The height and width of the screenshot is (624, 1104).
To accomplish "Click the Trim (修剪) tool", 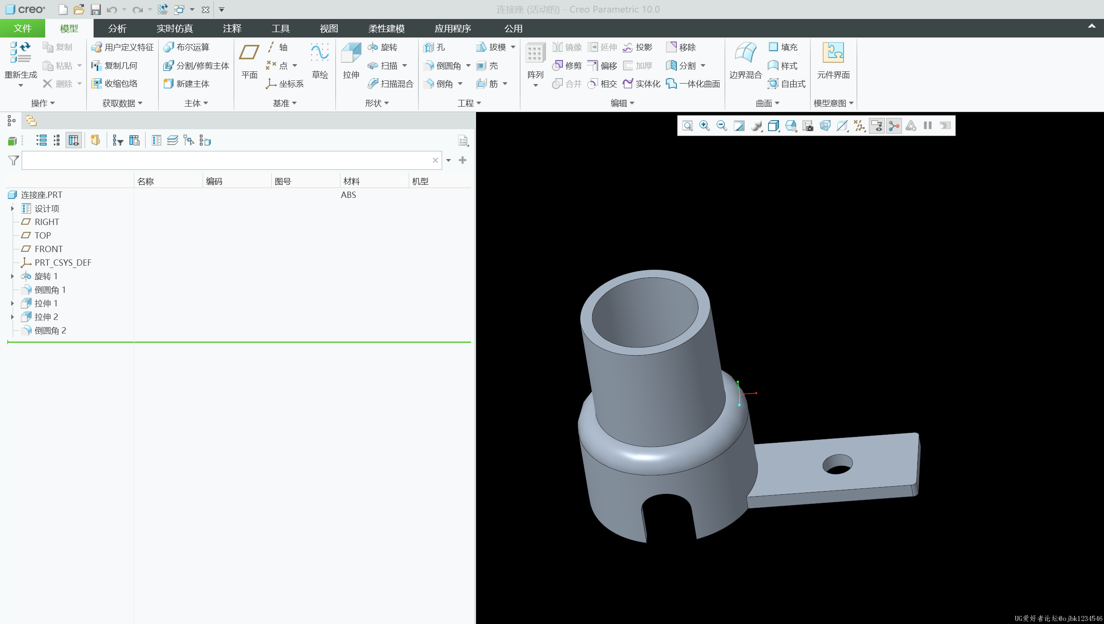I will click(567, 66).
